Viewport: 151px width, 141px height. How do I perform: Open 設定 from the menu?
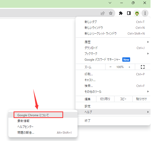click(113, 106)
